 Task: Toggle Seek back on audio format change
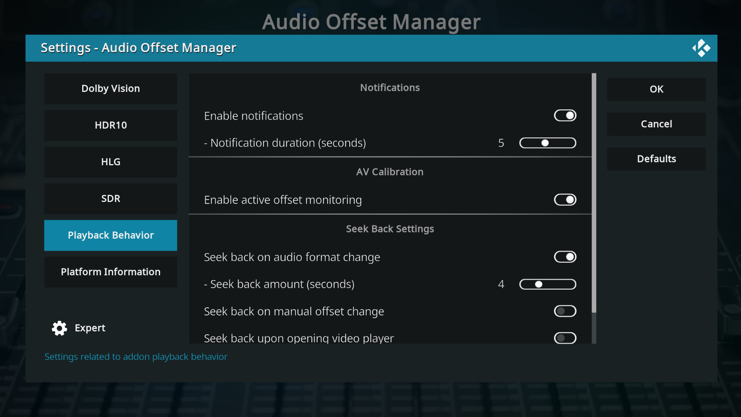tap(565, 257)
